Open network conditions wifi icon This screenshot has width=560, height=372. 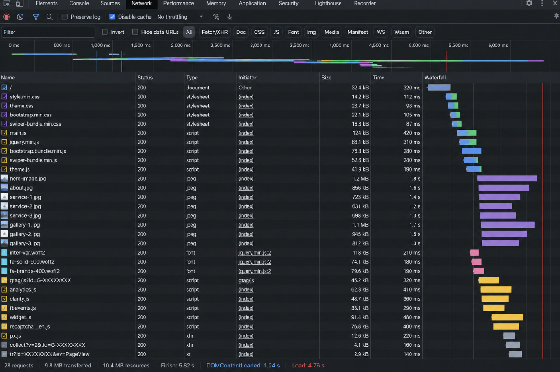[216, 17]
